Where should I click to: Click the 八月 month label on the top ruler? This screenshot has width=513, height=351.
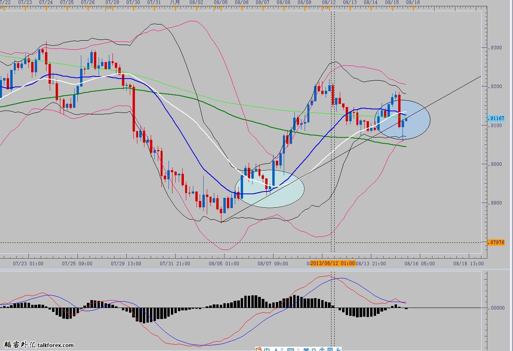[x=175, y=2]
